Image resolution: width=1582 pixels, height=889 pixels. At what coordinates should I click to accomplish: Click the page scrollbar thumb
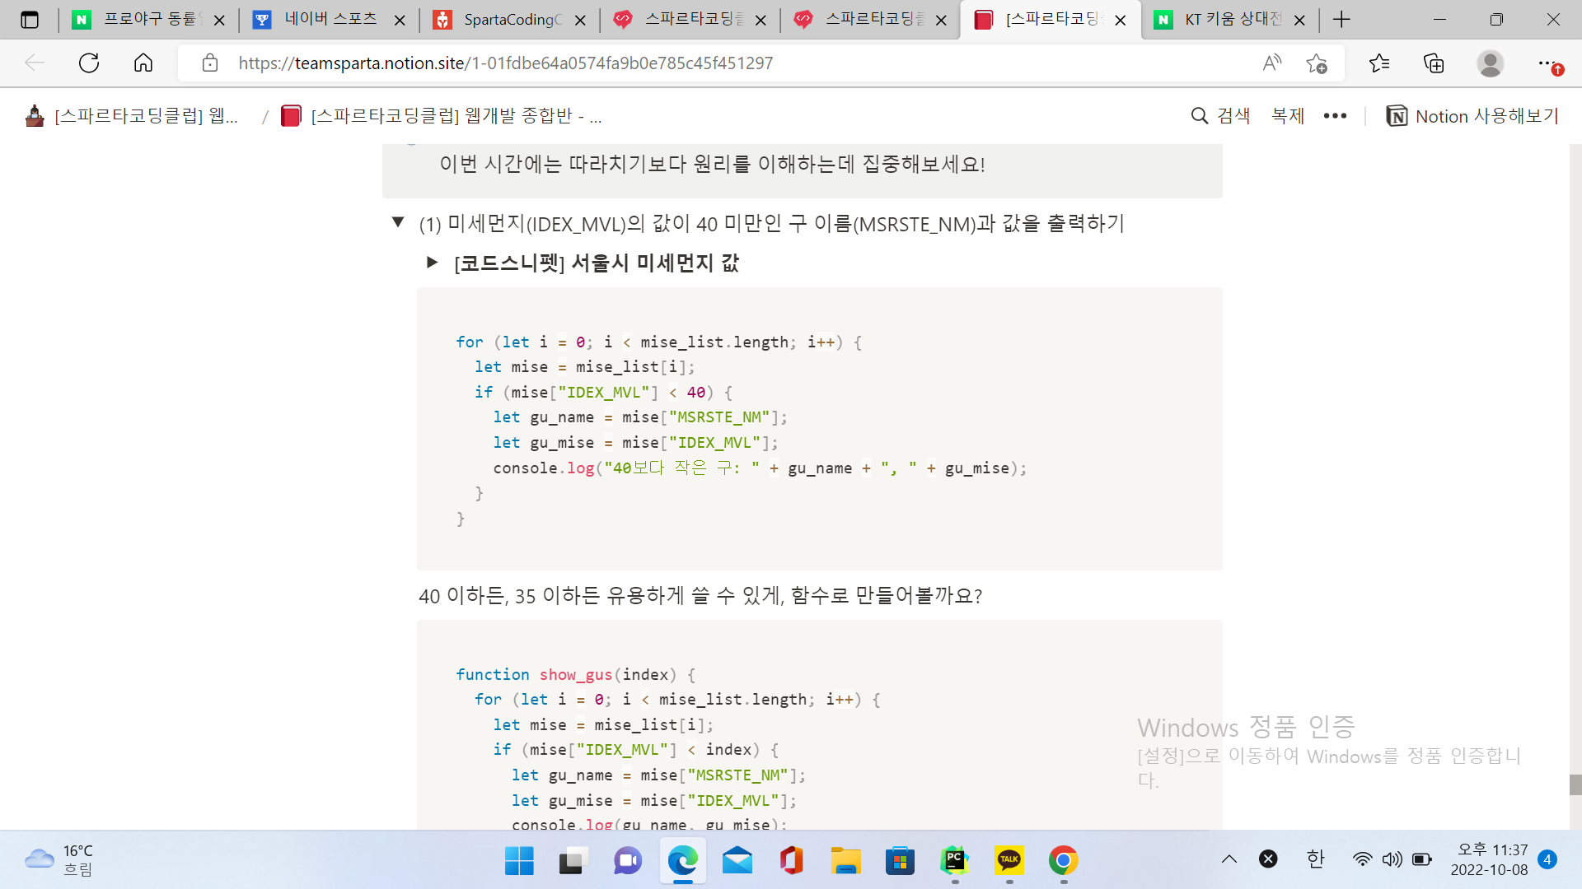tap(1575, 784)
